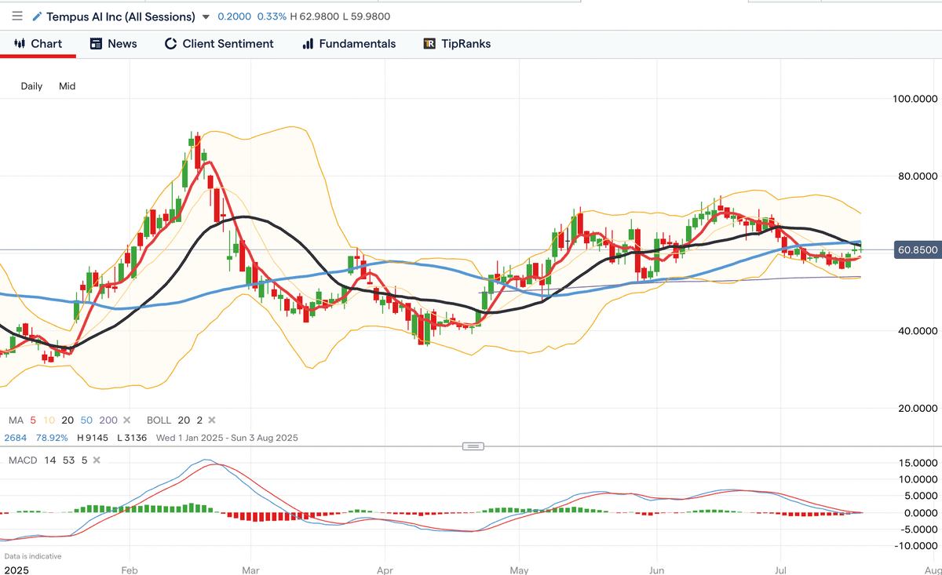Click the candlestick icon in Chart tab

tap(20, 44)
